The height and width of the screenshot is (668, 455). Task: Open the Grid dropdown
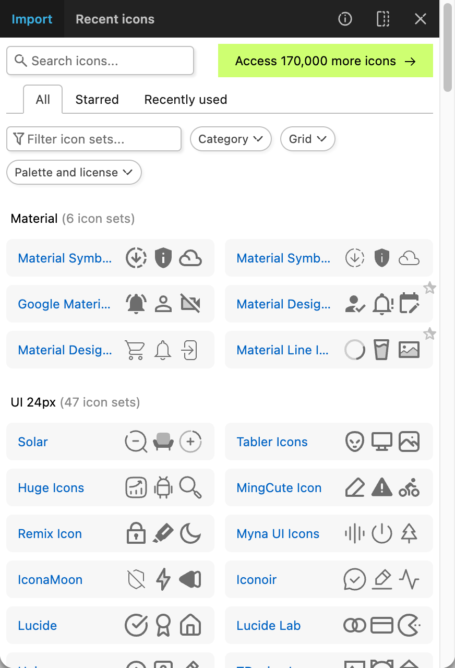(307, 139)
